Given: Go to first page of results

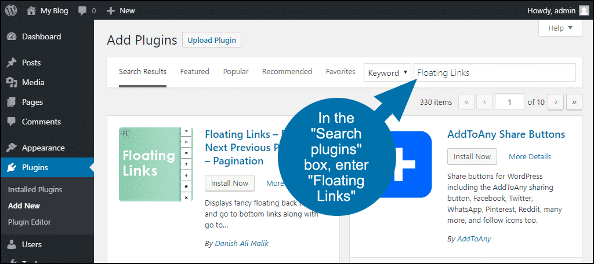Looking at the screenshot, I should (466, 102).
